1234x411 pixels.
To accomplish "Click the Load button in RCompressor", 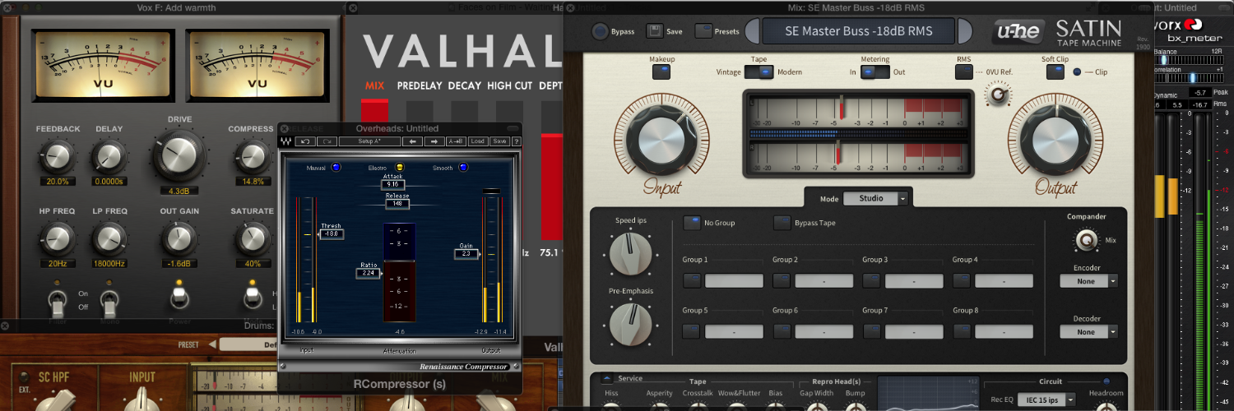I will click(479, 141).
